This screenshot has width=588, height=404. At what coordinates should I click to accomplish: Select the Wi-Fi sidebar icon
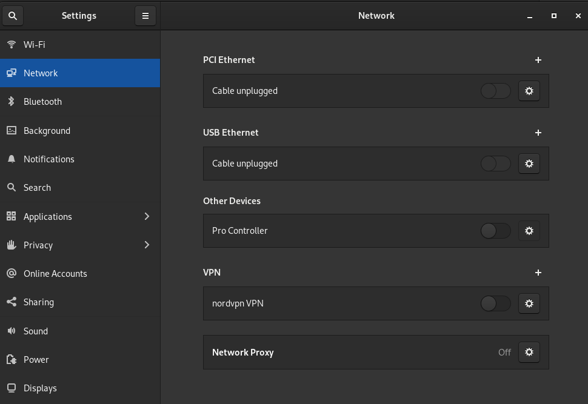coord(11,44)
